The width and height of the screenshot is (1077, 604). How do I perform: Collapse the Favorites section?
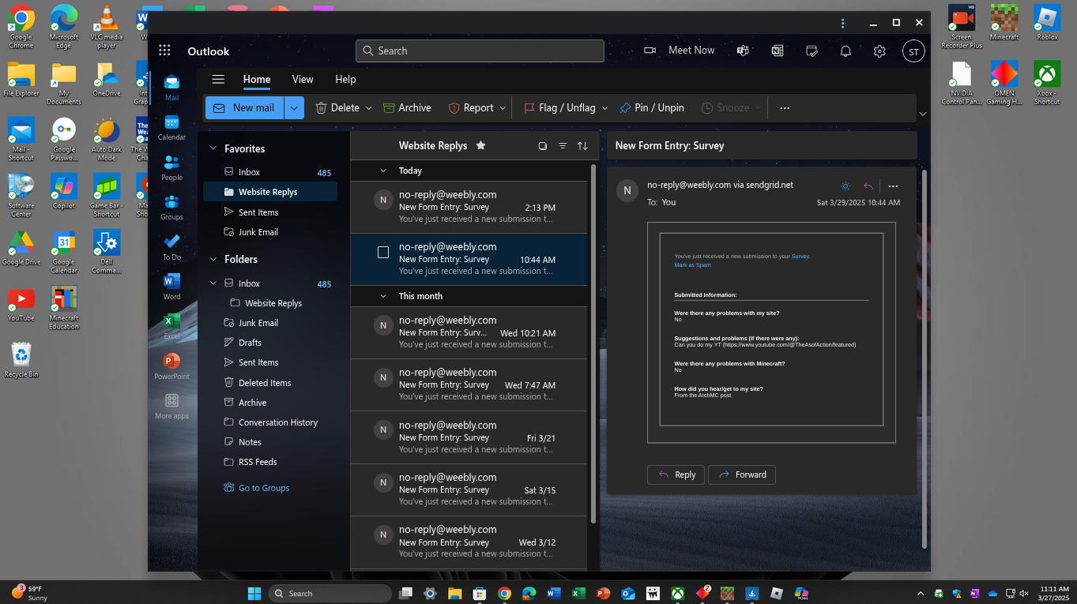213,148
